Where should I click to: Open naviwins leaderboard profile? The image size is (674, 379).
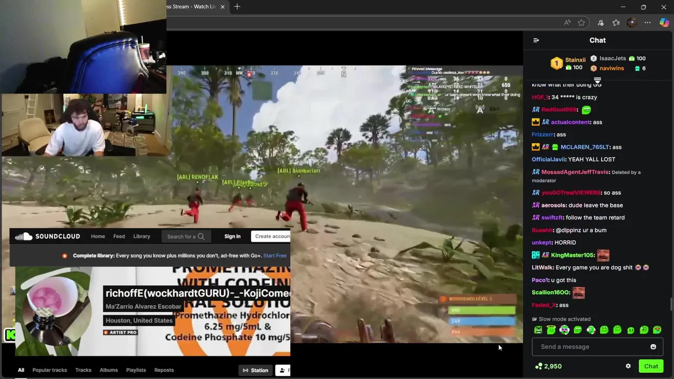click(x=611, y=68)
